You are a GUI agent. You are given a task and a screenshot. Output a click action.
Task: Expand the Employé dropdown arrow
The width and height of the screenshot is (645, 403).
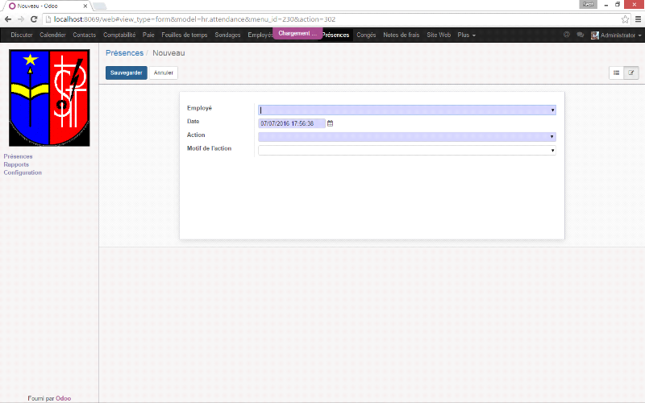[552, 110]
